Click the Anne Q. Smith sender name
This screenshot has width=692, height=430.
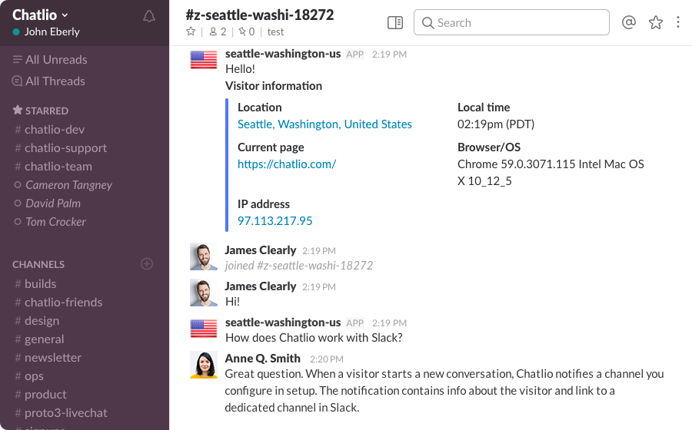pyautogui.click(x=263, y=359)
